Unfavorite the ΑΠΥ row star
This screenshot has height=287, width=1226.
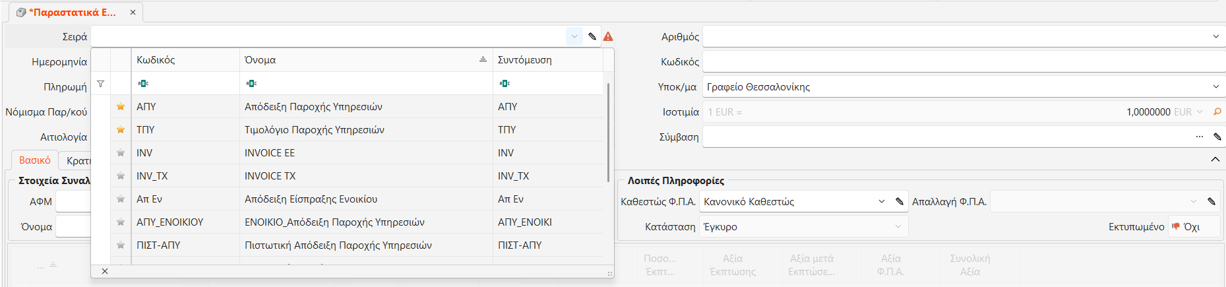121,107
